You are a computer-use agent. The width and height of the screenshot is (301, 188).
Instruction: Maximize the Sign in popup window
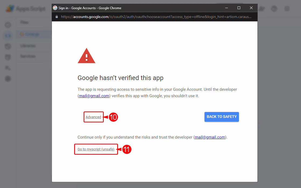click(x=239, y=8)
